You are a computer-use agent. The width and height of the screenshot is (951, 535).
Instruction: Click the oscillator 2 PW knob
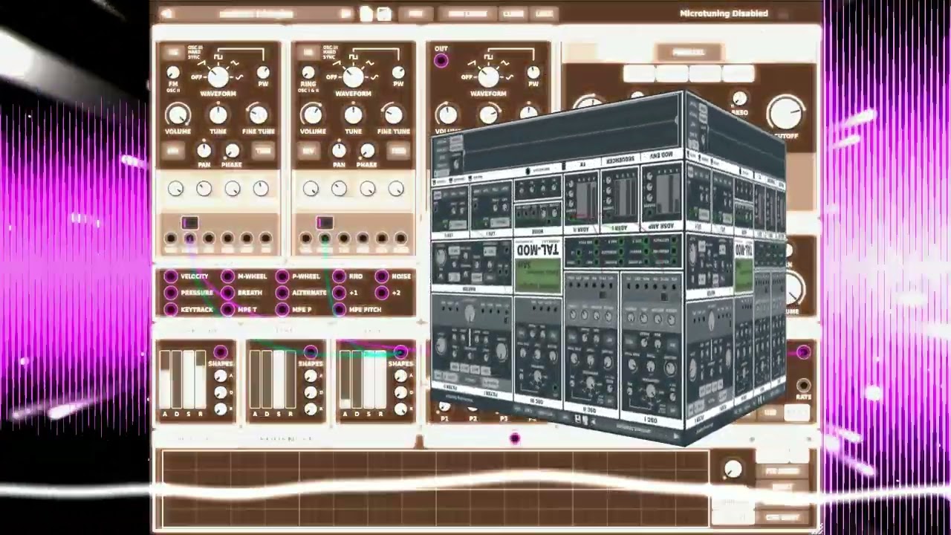click(x=398, y=73)
